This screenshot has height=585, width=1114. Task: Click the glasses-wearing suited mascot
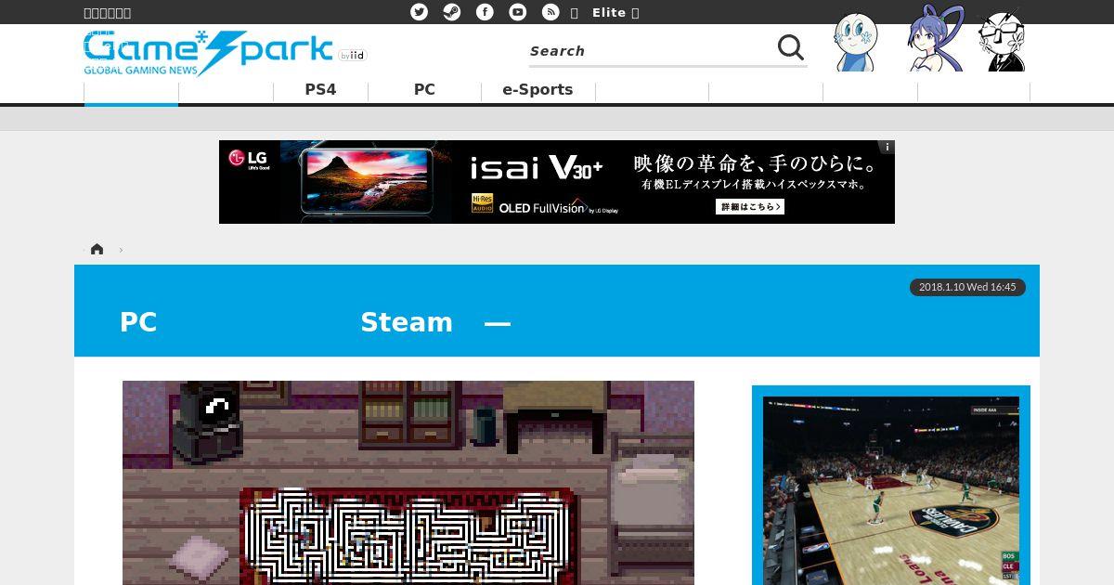[x=1002, y=41]
